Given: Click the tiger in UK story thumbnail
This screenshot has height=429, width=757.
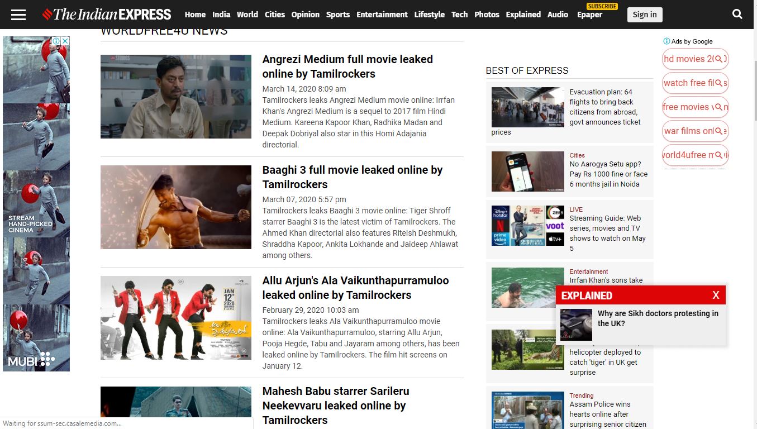Looking at the screenshot, I should (x=528, y=350).
